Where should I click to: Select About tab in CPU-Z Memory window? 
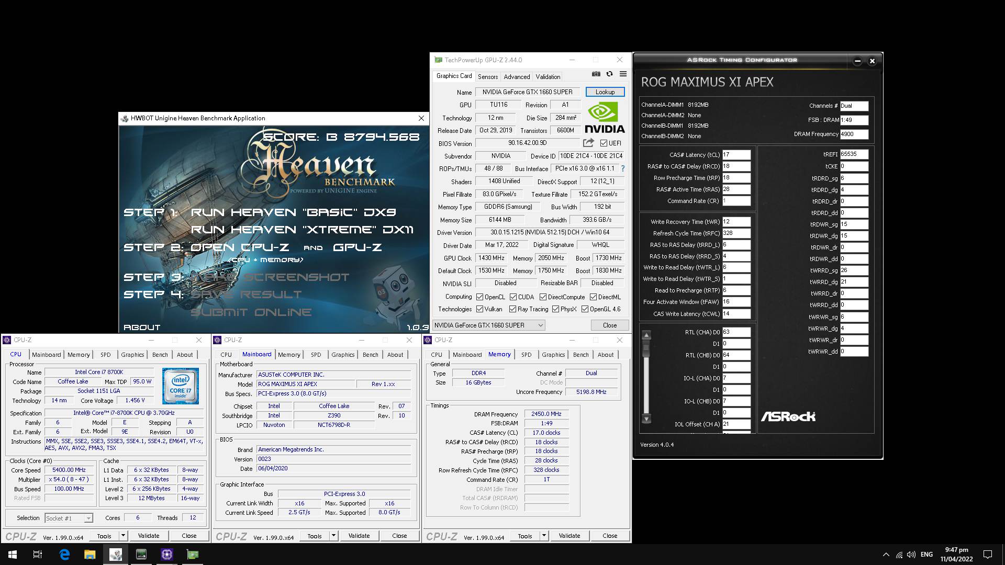pos(606,355)
